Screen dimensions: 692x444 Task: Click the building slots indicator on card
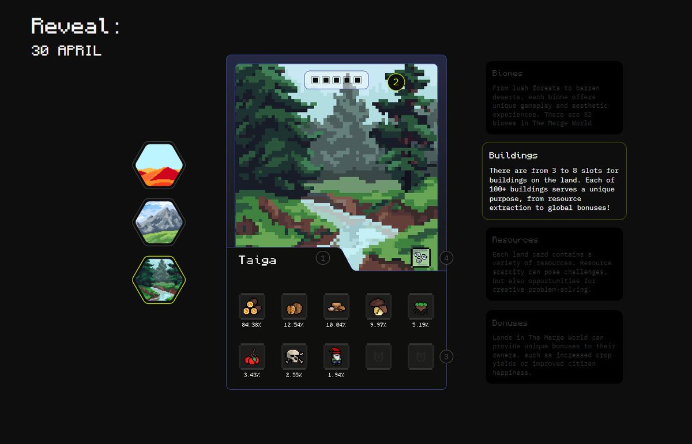(x=337, y=80)
